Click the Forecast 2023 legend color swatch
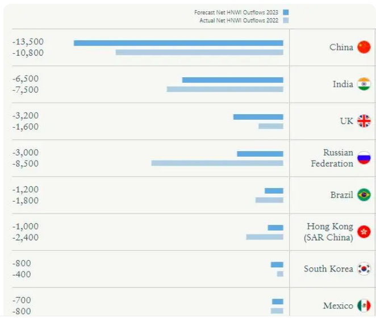 click(286, 12)
